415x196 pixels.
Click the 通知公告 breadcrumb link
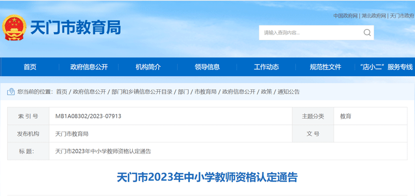tap(288, 92)
